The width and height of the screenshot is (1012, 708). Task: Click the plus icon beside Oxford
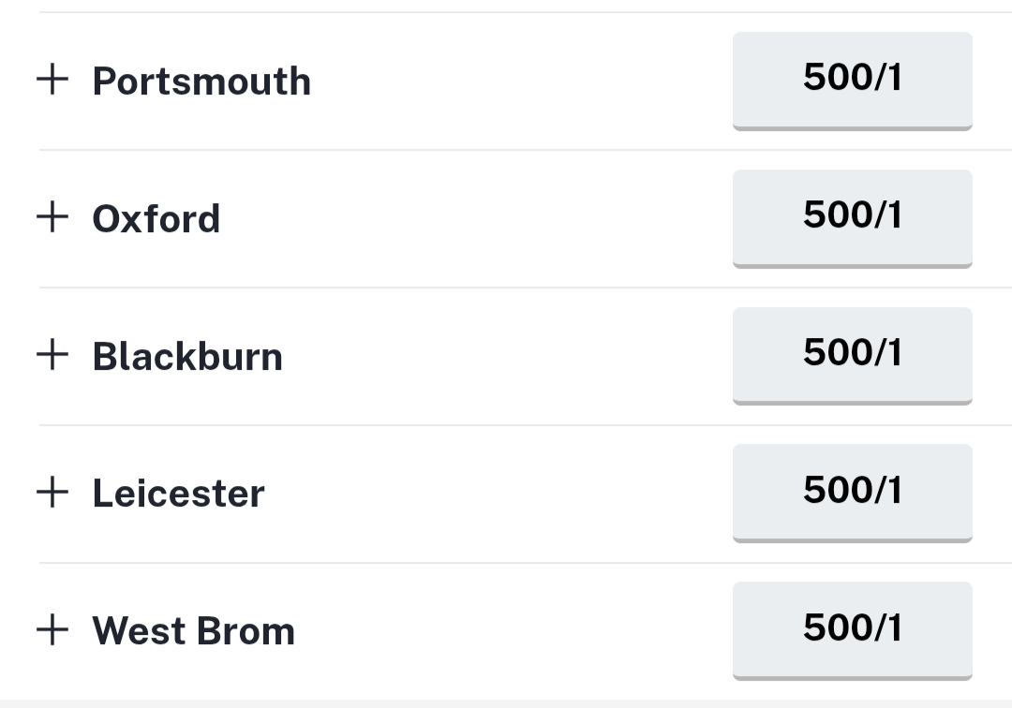[x=52, y=217]
